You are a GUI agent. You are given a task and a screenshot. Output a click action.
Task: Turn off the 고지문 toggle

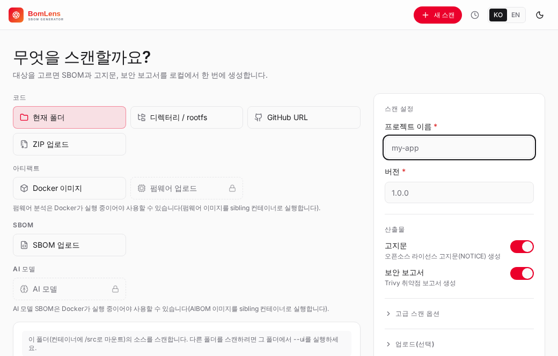(522, 247)
